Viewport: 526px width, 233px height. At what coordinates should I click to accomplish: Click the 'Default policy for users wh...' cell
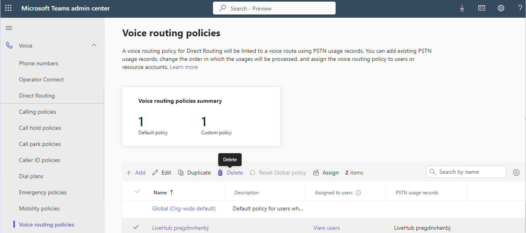pyautogui.click(x=268, y=208)
